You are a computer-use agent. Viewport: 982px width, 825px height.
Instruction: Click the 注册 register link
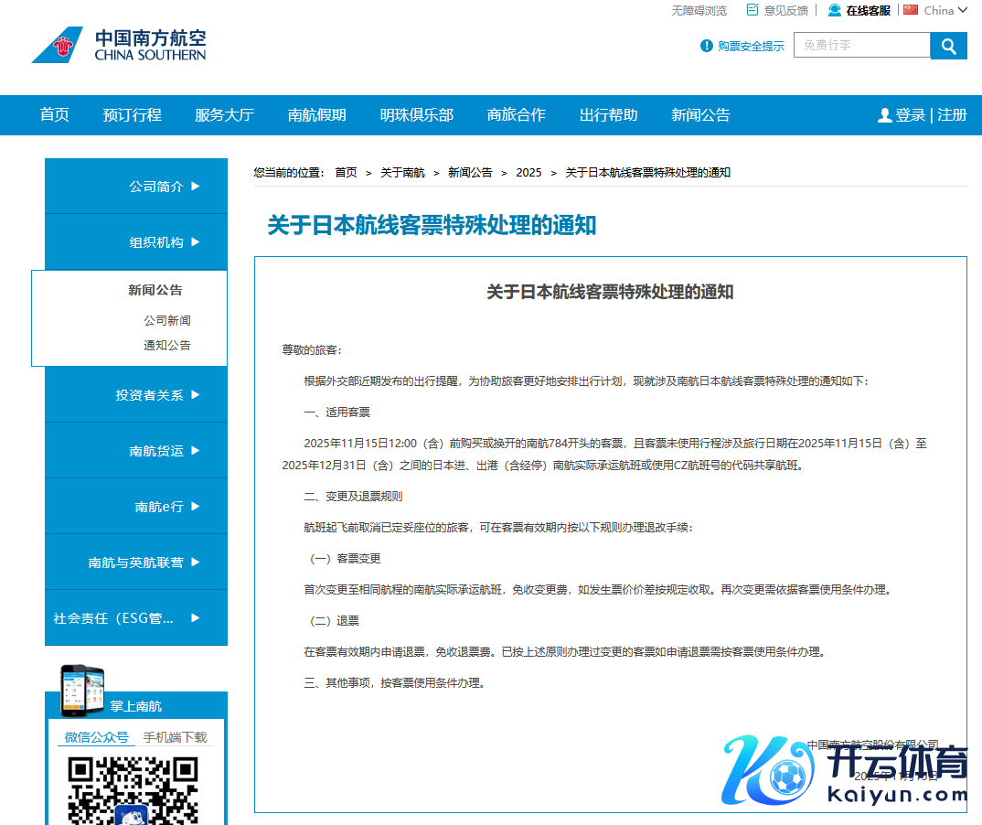click(952, 115)
